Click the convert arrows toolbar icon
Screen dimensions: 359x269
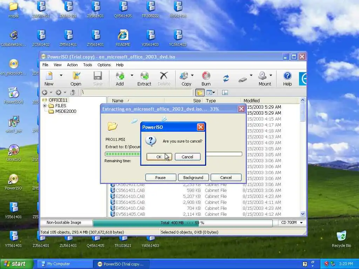(x=226, y=78)
